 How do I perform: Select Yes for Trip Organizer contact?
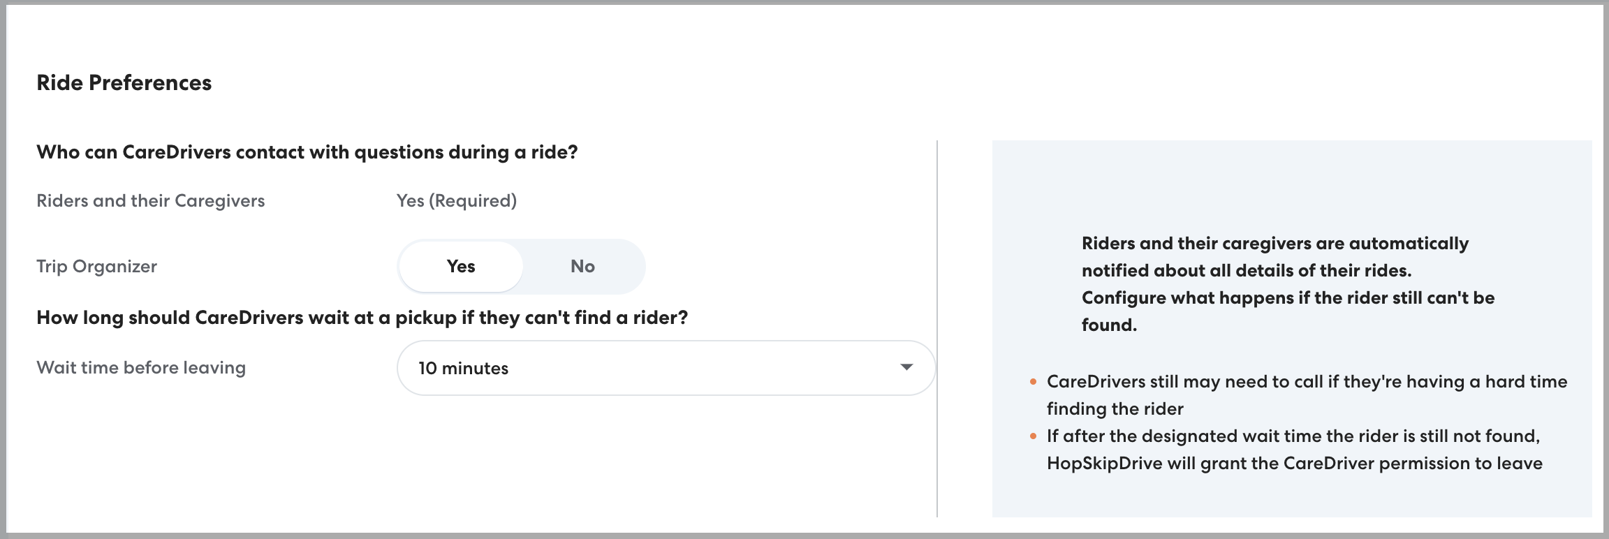(x=461, y=266)
